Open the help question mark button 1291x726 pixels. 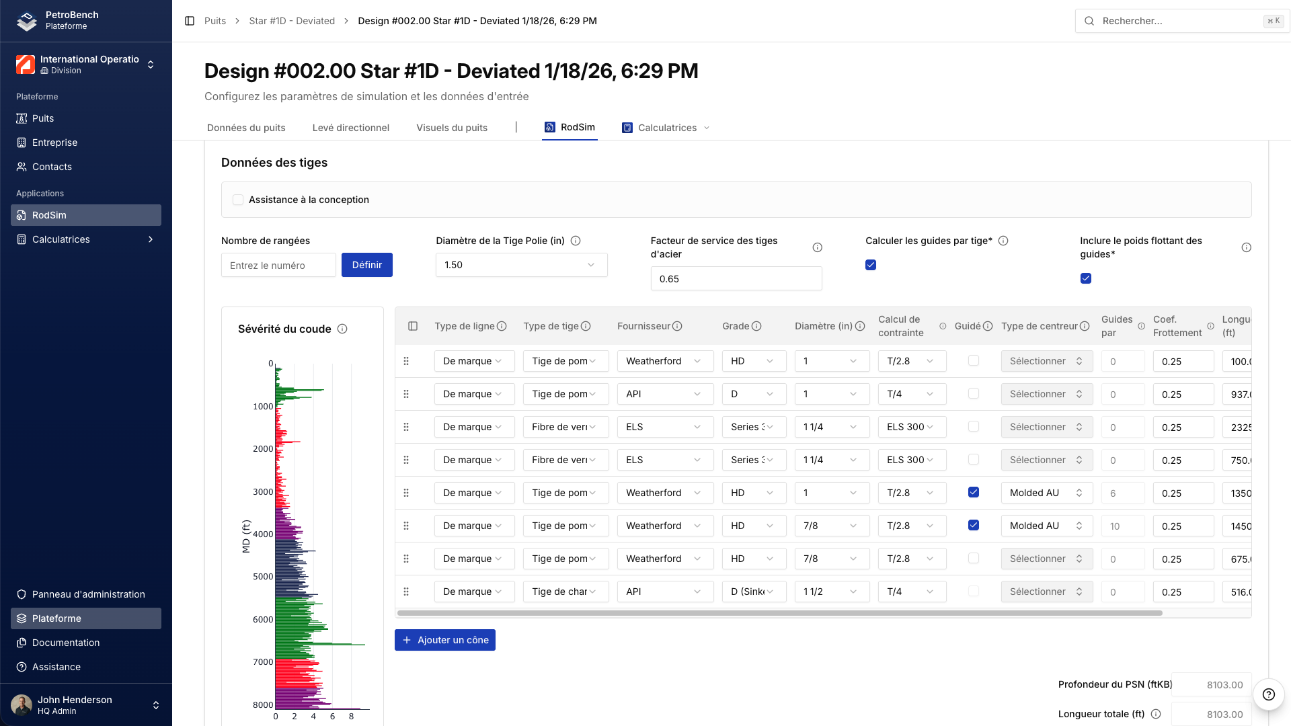(1268, 694)
